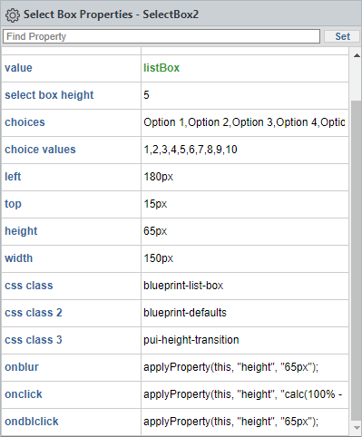Select the css class property label
Screen dimensions: 362x437
click(x=29, y=286)
